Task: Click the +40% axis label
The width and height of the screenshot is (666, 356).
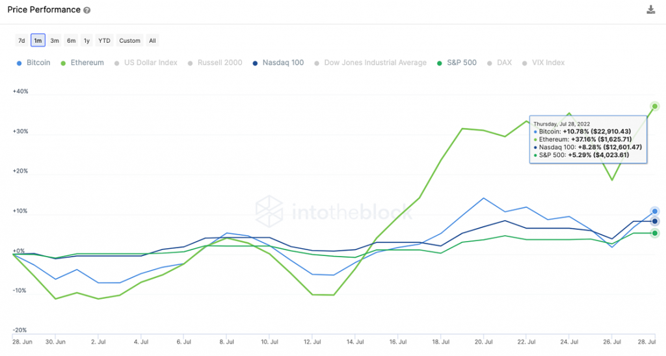Action: pos(20,91)
